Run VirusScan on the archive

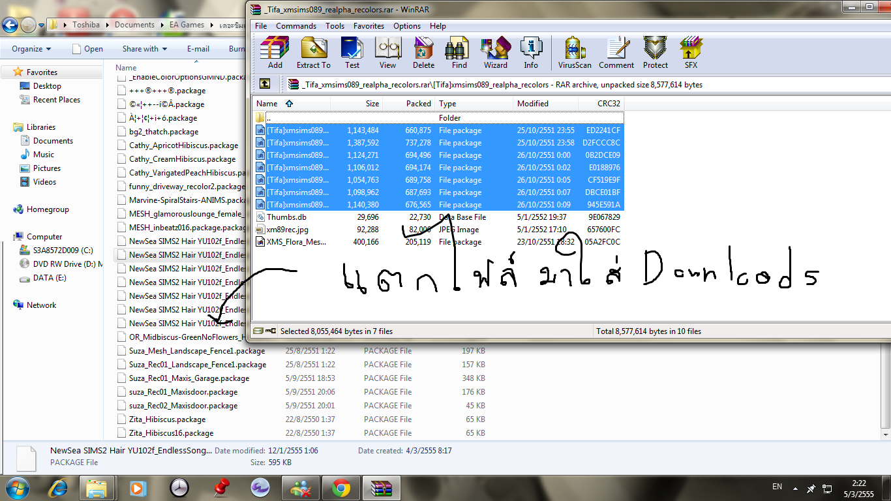click(x=575, y=53)
